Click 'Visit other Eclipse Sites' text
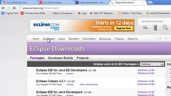Screen dimensions: 171x96 (152, 21)
